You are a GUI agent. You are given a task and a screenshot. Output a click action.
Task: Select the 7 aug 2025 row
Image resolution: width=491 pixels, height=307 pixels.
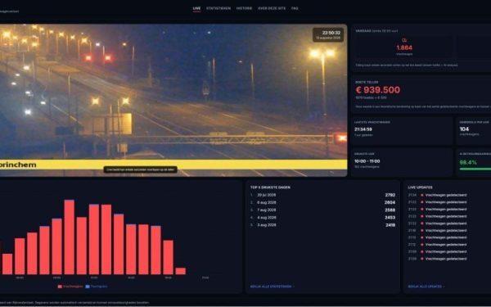(323, 210)
